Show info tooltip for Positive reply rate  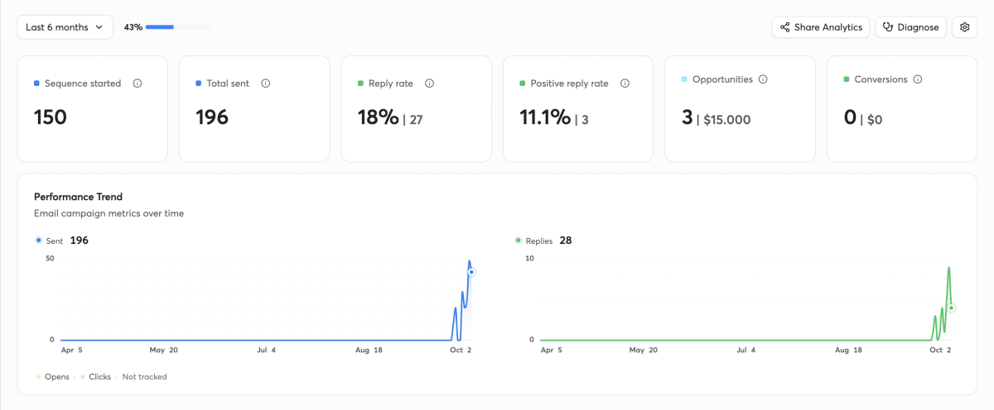click(625, 83)
